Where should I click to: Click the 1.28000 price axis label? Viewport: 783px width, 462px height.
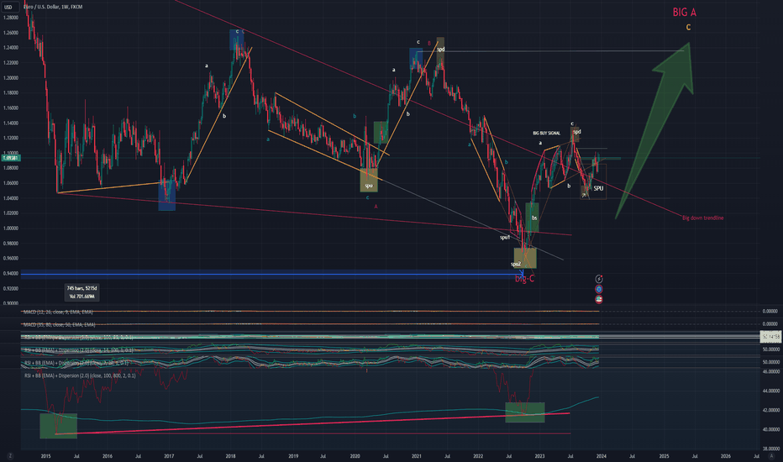pos(10,18)
